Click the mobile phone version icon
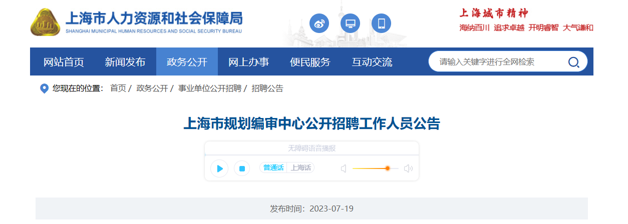The image size is (628, 224). [x=381, y=23]
